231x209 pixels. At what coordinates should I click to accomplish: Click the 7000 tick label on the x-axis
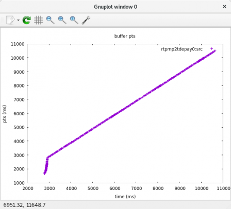136,188
